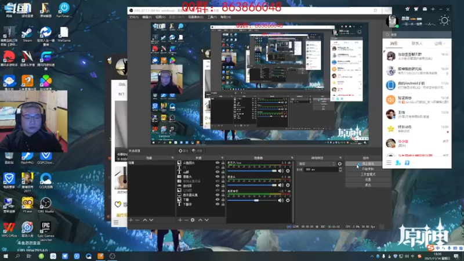
Task: Open YunTimer desktop shortcut
Action: point(64,10)
